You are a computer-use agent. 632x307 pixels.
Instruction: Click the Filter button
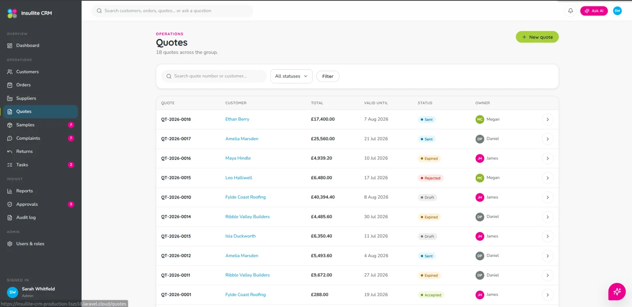[x=328, y=76]
